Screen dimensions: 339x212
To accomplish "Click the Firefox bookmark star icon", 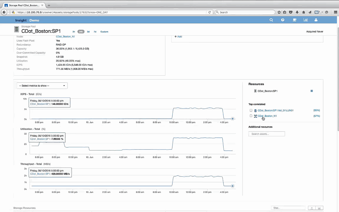I will click(279, 12).
